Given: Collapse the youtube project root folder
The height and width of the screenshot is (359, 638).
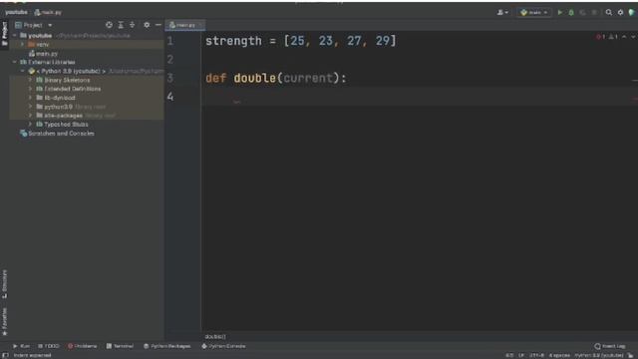Looking at the screenshot, I should pyautogui.click(x=15, y=36).
